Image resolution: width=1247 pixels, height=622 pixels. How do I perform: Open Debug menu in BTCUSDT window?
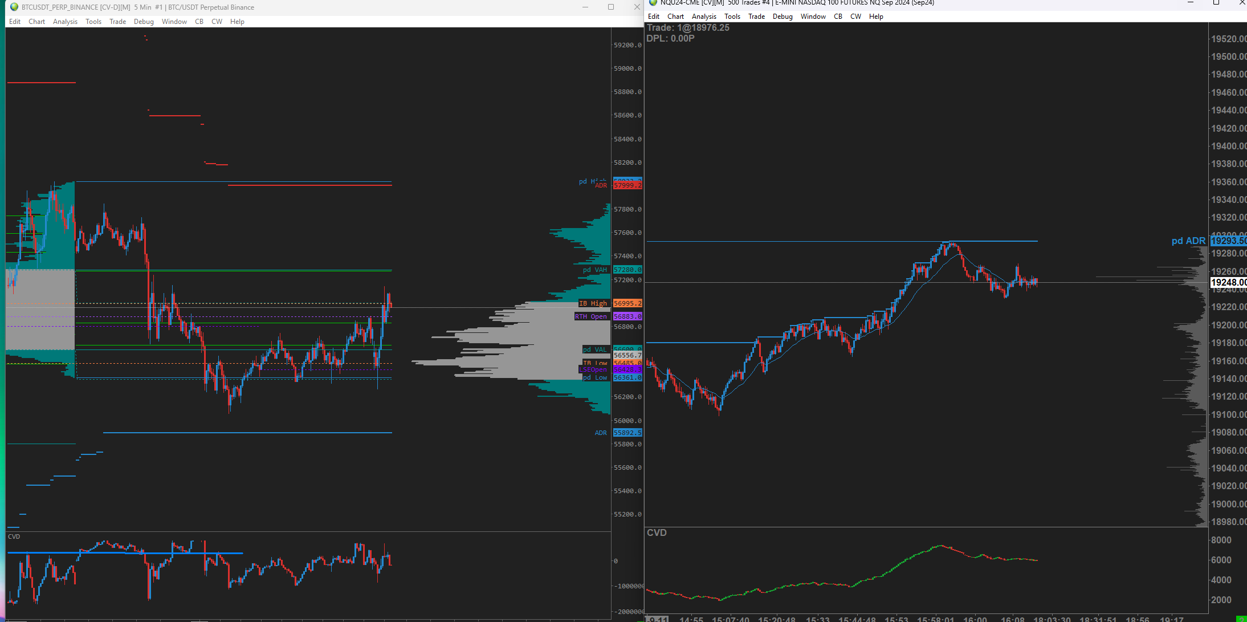[144, 22]
